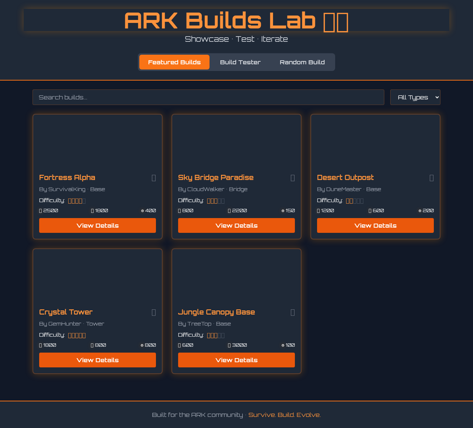Click the gear icon next to 400 on Fortress Alpha

(x=142, y=210)
